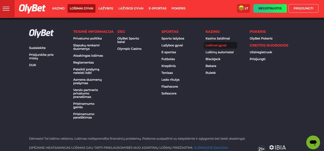
Task: Open the Sofascore link
Action: pyautogui.click(x=169, y=94)
